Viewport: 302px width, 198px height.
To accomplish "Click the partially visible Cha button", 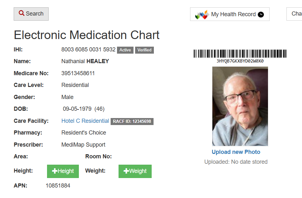I will pyautogui.click(x=296, y=14).
